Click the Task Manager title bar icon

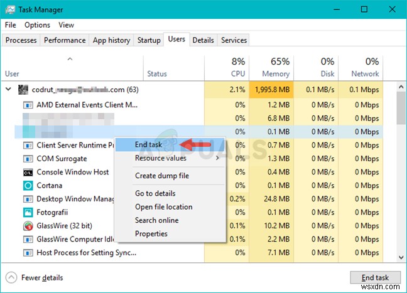10,10
